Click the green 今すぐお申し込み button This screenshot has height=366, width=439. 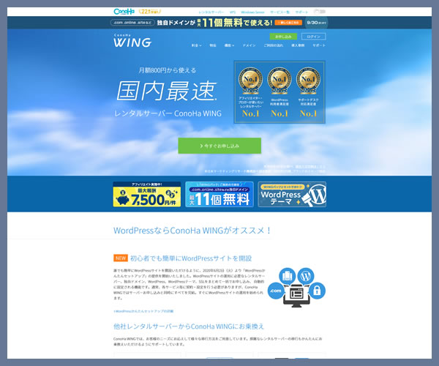pos(219,146)
